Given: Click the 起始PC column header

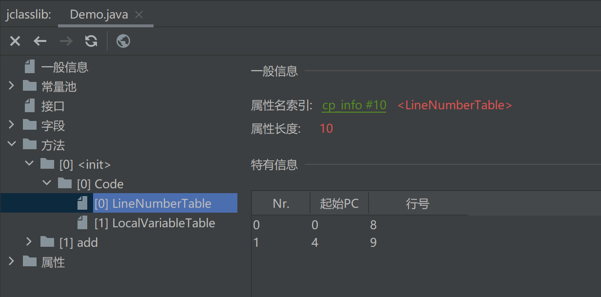Looking at the screenshot, I should (339, 203).
